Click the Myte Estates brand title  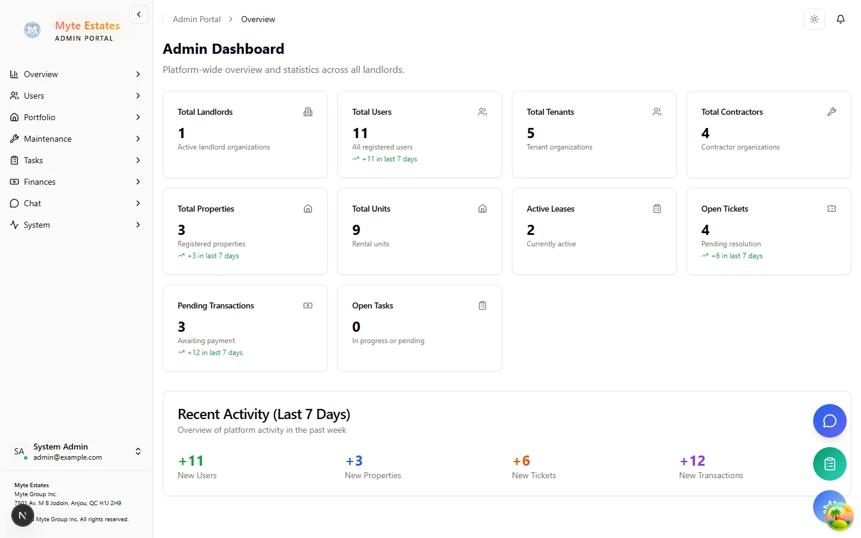87,26
